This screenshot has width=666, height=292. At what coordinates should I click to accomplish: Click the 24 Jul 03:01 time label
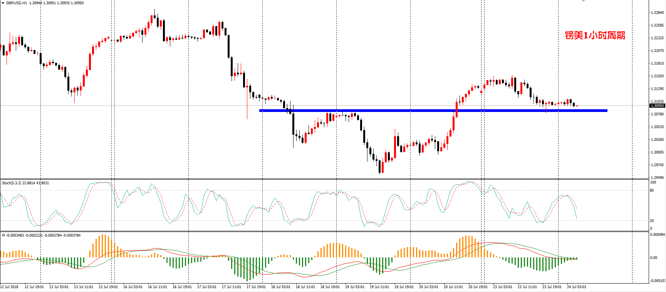point(577,287)
